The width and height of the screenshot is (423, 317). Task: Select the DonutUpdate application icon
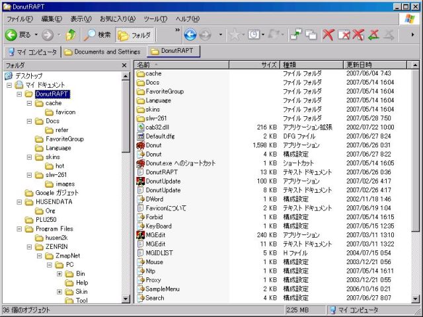(x=141, y=181)
